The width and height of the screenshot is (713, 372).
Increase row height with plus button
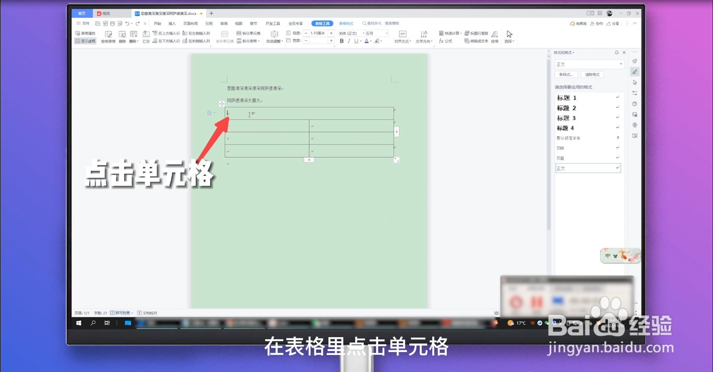(331, 33)
